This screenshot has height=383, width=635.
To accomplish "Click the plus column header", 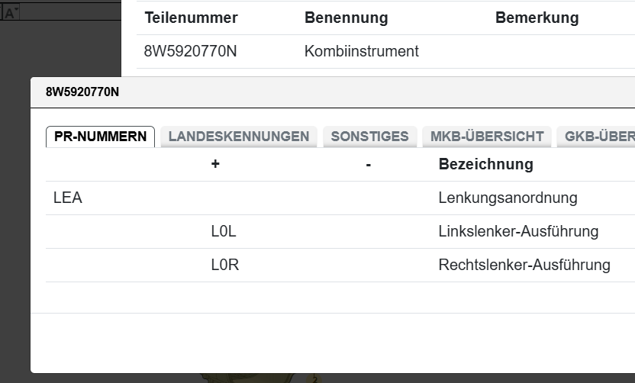I will click(215, 164).
